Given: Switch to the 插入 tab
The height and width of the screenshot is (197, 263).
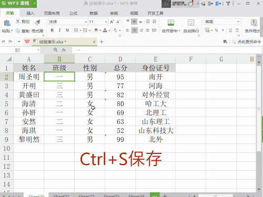Looking at the screenshot, I should pos(30,13).
